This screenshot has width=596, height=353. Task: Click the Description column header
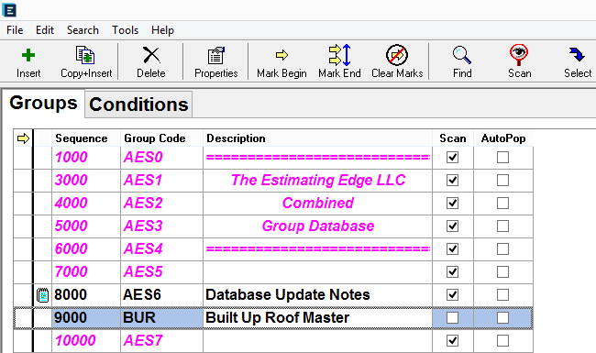point(318,138)
